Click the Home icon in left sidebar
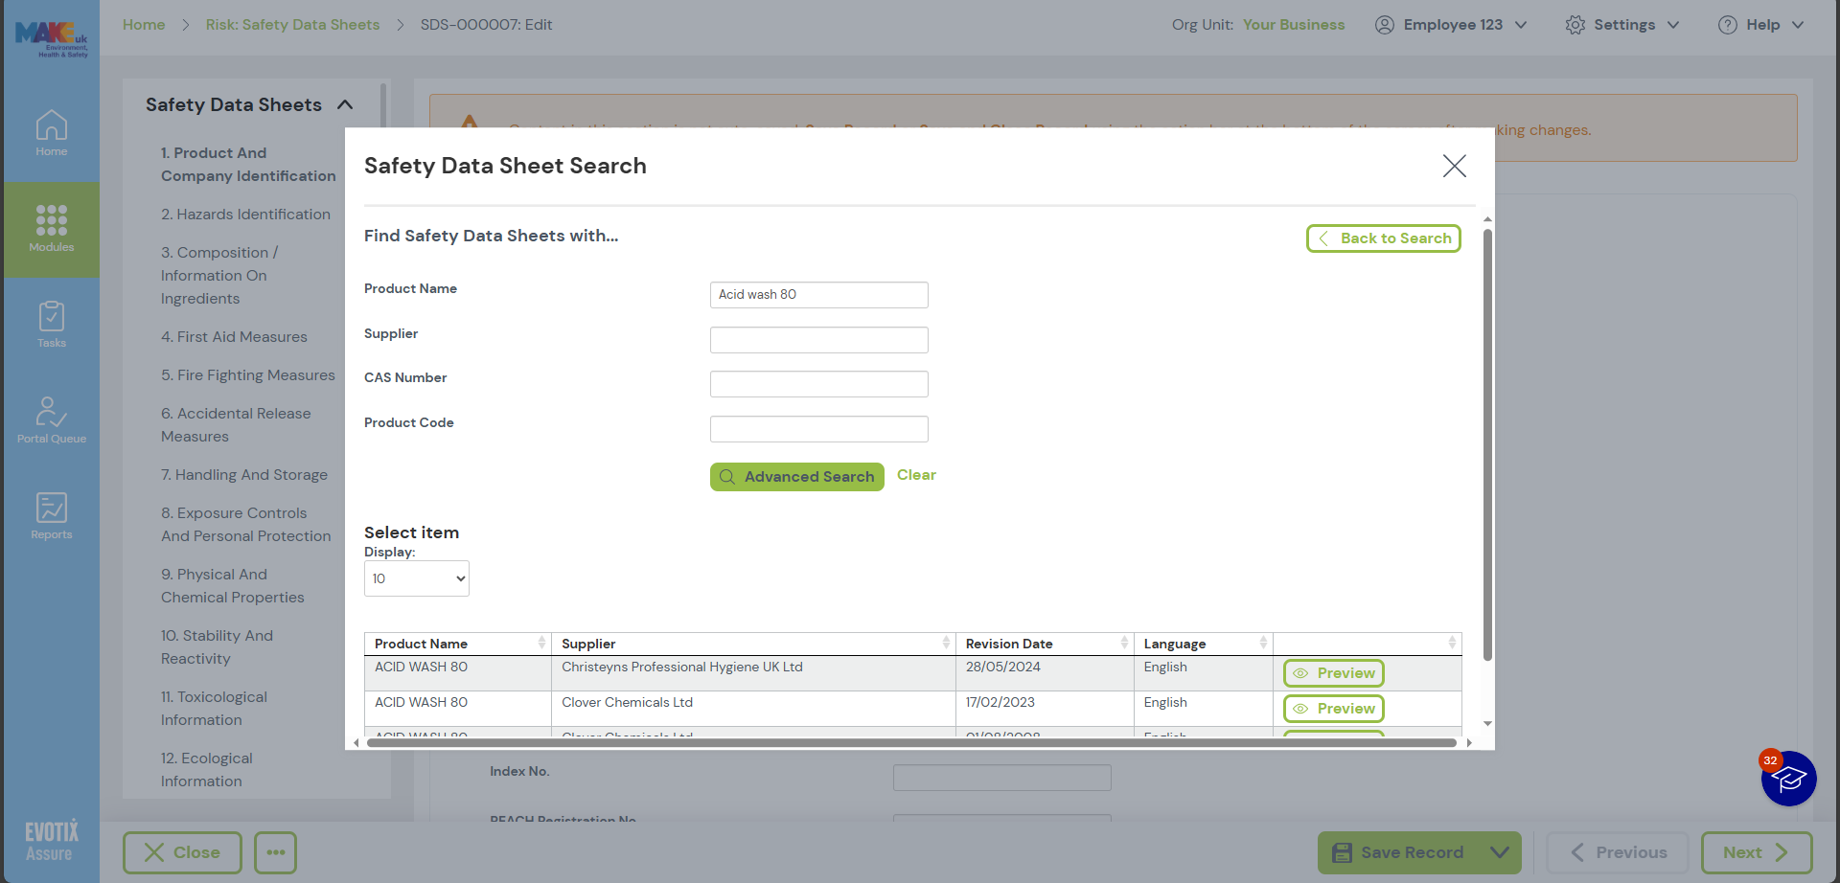 tap(52, 133)
